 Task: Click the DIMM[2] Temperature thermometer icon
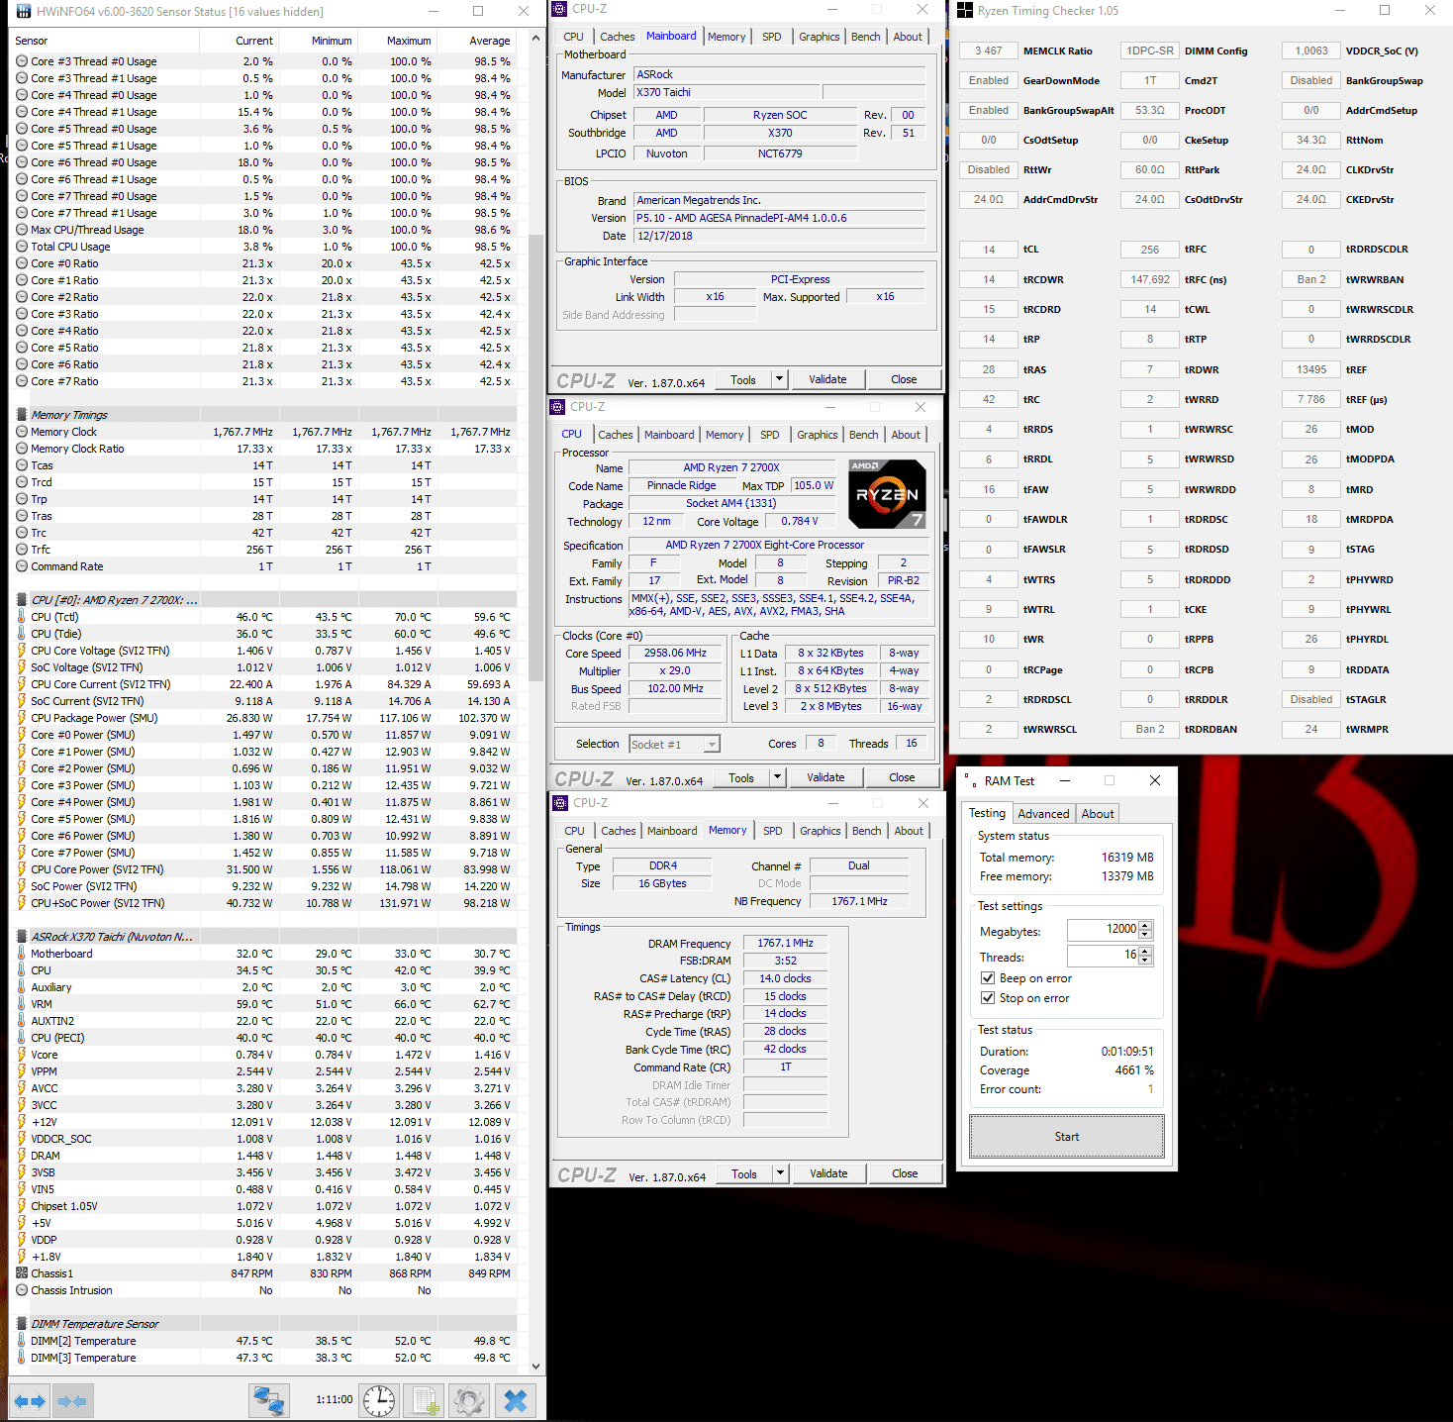(22, 1341)
